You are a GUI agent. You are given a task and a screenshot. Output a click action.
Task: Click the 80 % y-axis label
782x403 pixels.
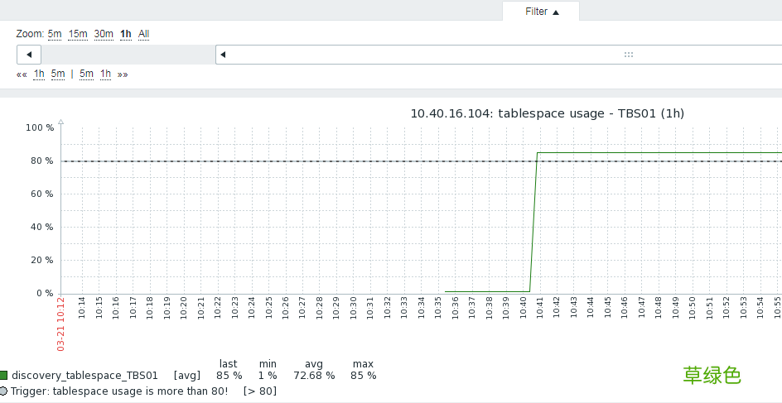[42, 161]
